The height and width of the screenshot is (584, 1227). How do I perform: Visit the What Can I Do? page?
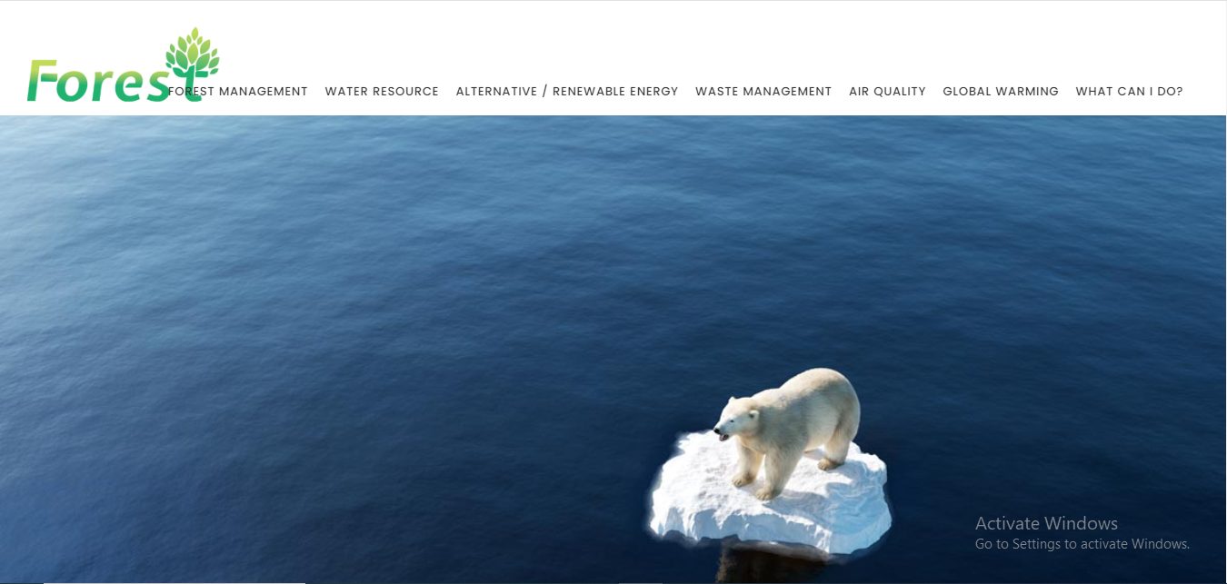click(1130, 92)
